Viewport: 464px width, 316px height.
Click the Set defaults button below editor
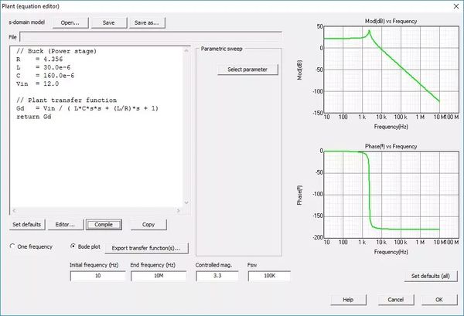pos(28,225)
